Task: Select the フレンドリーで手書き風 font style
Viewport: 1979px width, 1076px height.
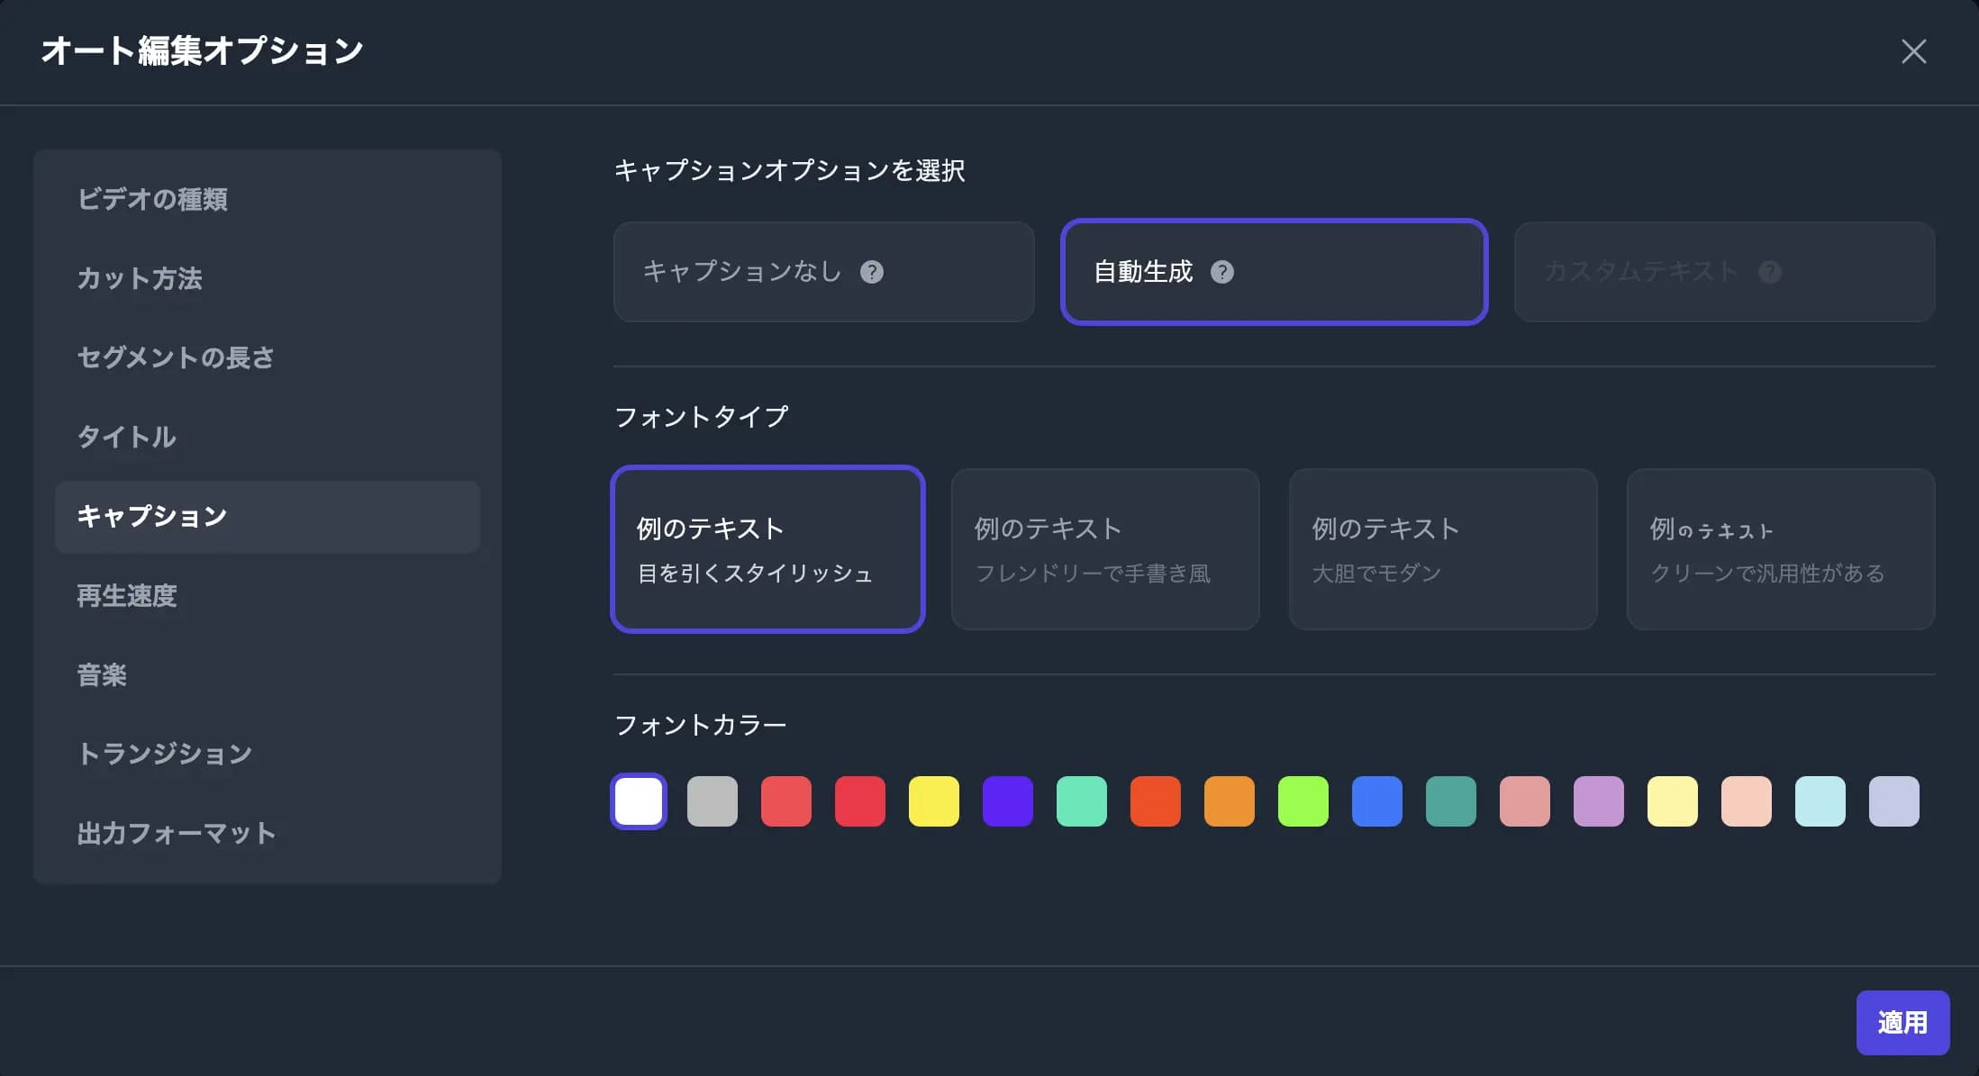Action: (x=1104, y=549)
